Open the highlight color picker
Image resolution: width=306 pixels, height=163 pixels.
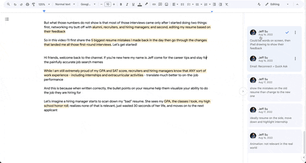(x=146, y=4)
